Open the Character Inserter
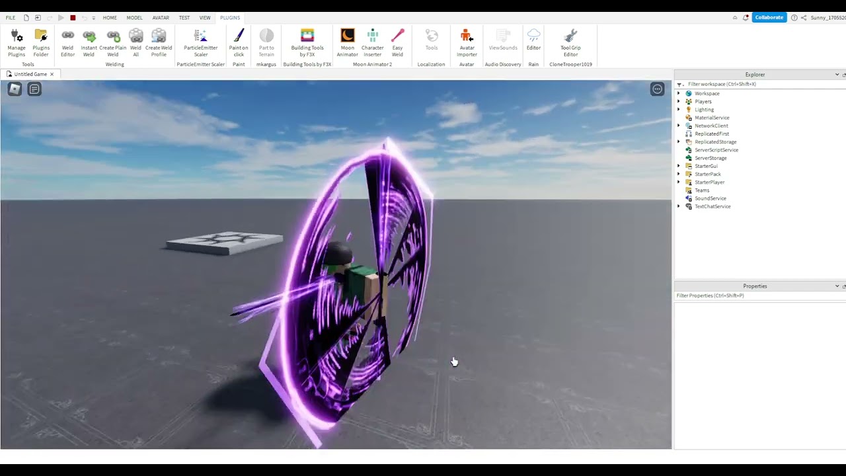The height and width of the screenshot is (476, 846). (x=372, y=43)
